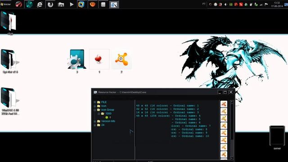Open the speaker volume tray icon
This screenshot has width=288, height=162.
pyautogui.click(x=226, y=4)
